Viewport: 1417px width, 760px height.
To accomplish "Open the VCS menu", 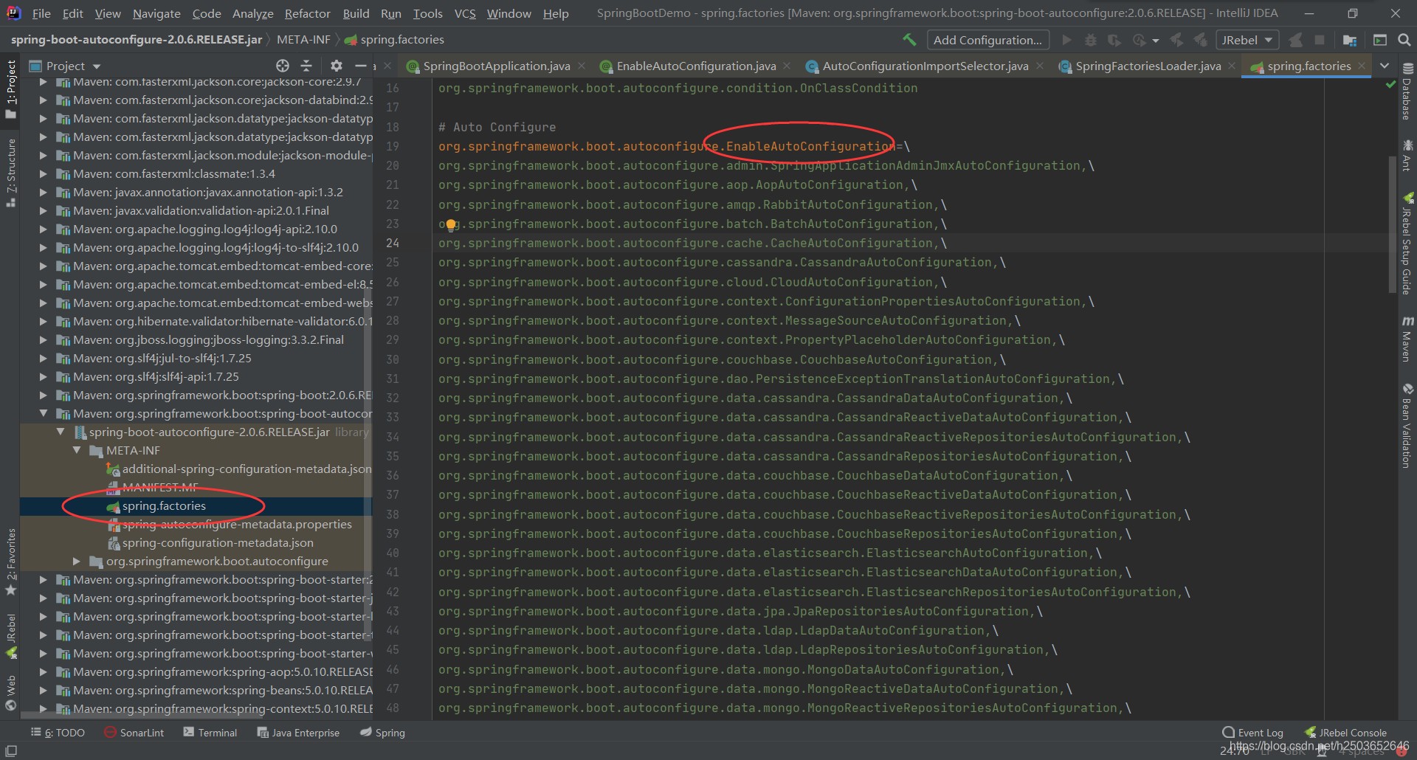I will coord(465,13).
